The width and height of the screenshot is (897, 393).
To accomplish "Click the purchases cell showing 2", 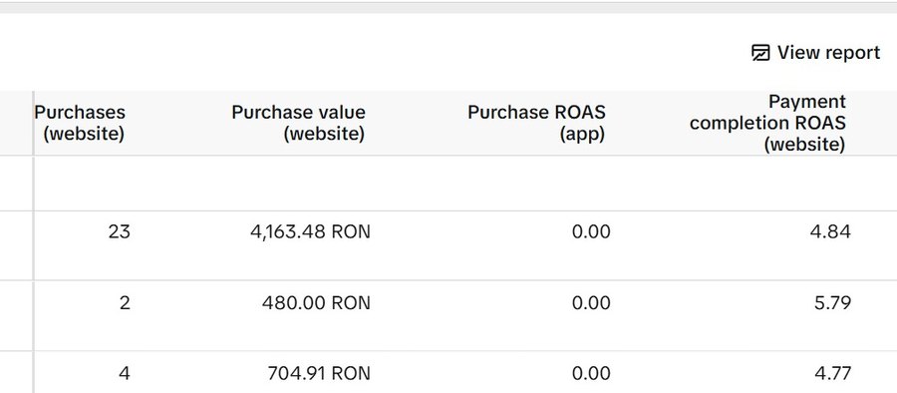I will coord(125,302).
